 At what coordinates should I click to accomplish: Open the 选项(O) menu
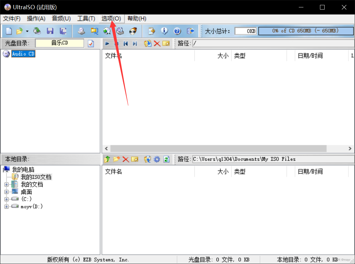[x=111, y=18]
